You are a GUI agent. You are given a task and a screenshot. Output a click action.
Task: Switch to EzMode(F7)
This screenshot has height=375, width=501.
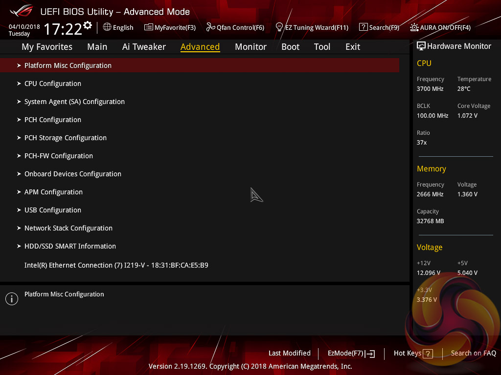351,354
